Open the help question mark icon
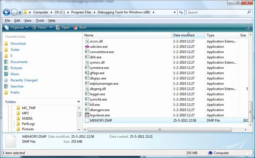 248,27
